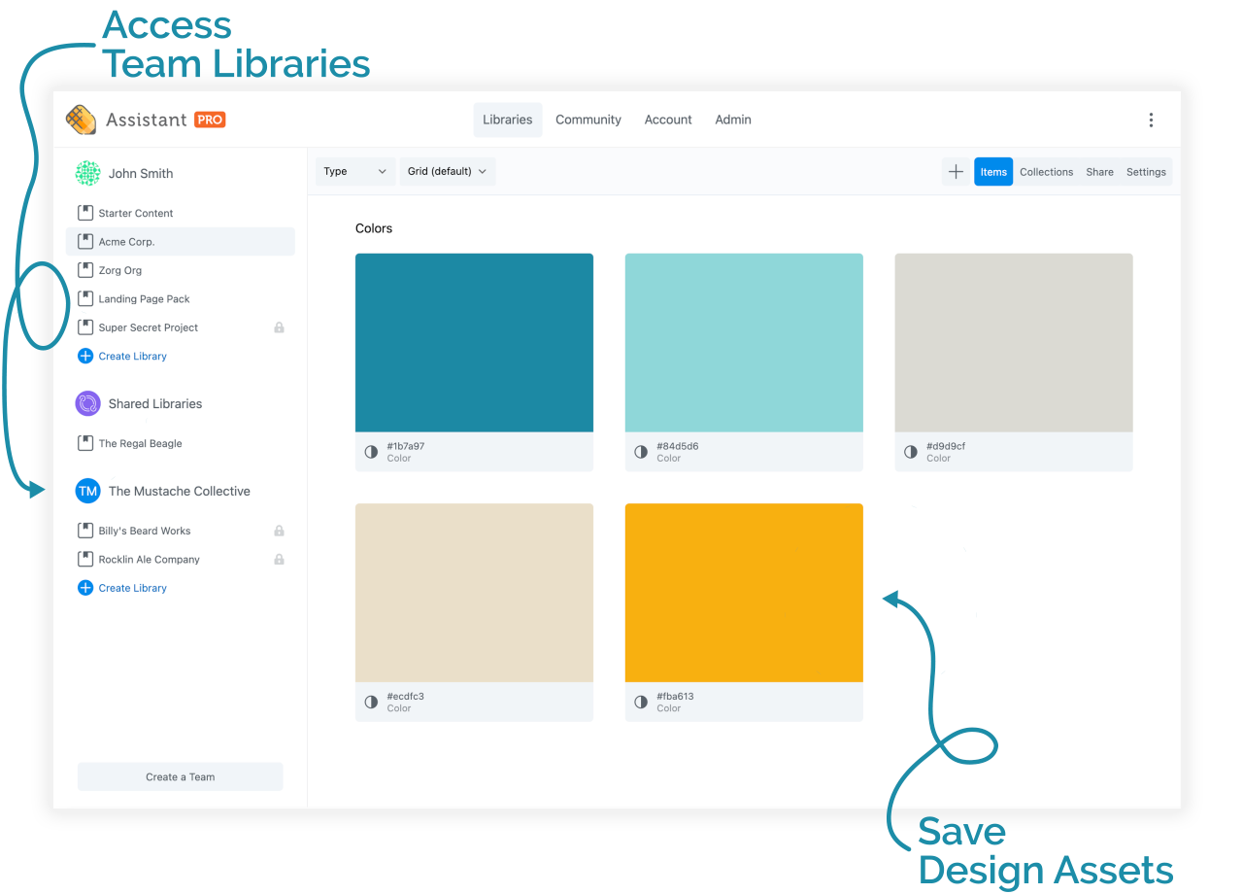The width and height of the screenshot is (1243, 894).
Task: Open the Type filter dropdown
Action: [355, 172]
